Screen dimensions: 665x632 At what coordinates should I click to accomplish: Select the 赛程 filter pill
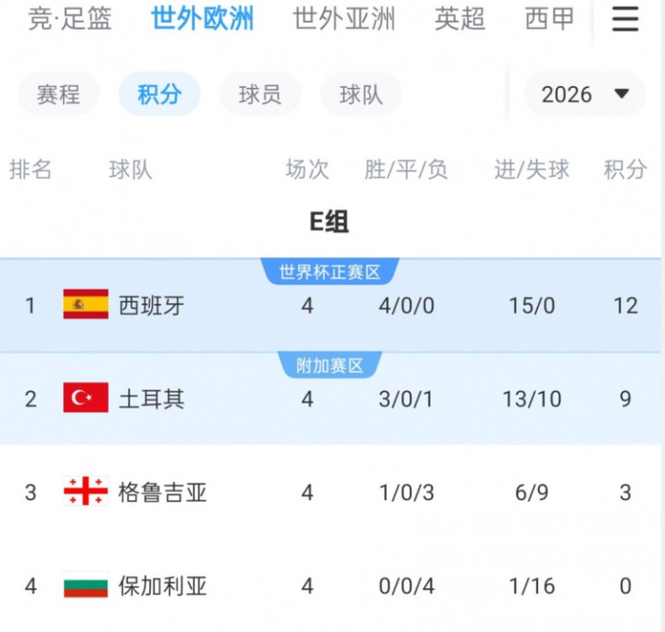click(x=59, y=94)
